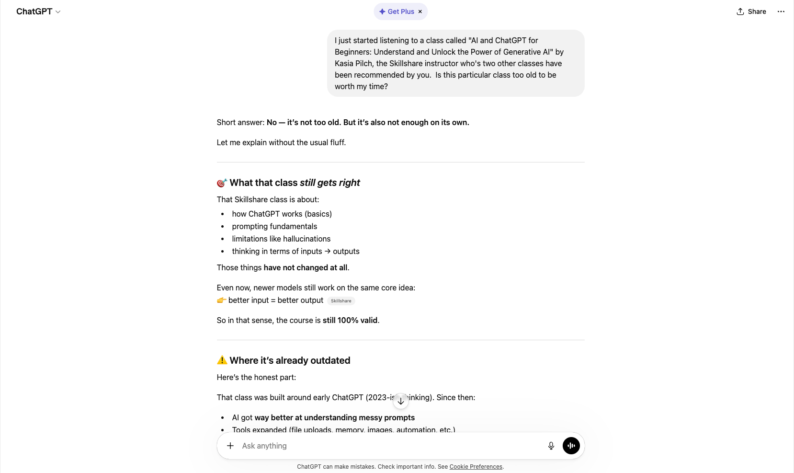The width and height of the screenshot is (794, 473).
Task: Jump to bottom with the down-arrow button
Action: (x=401, y=401)
